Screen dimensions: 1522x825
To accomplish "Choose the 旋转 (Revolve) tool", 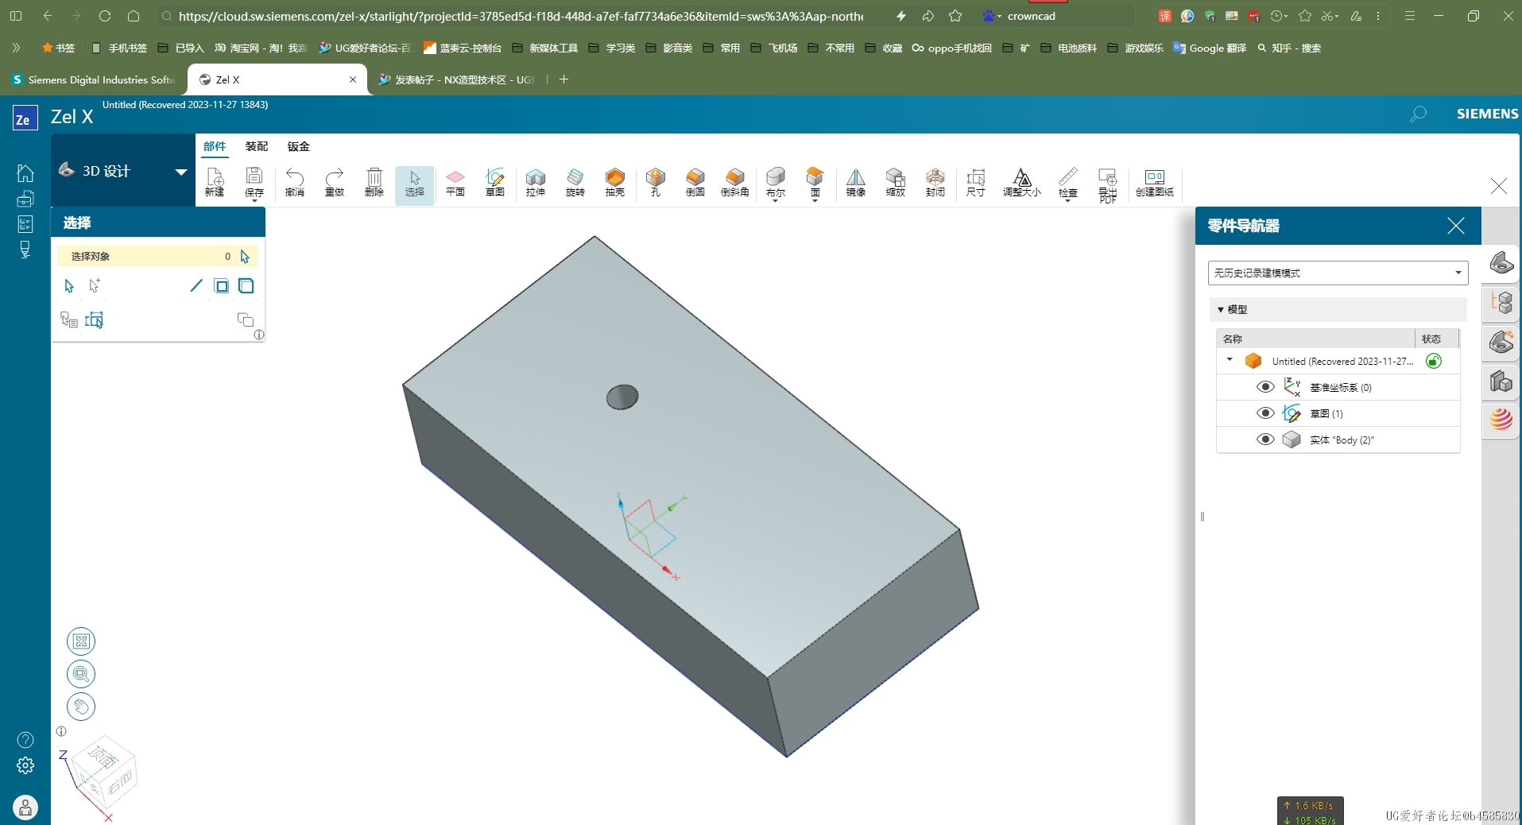I will pyautogui.click(x=575, y=182).
